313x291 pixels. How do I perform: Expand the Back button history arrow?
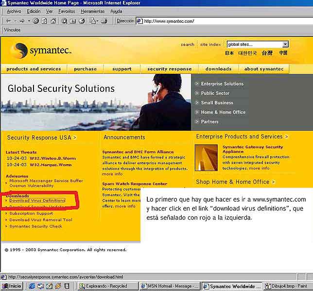click(15, 21)
